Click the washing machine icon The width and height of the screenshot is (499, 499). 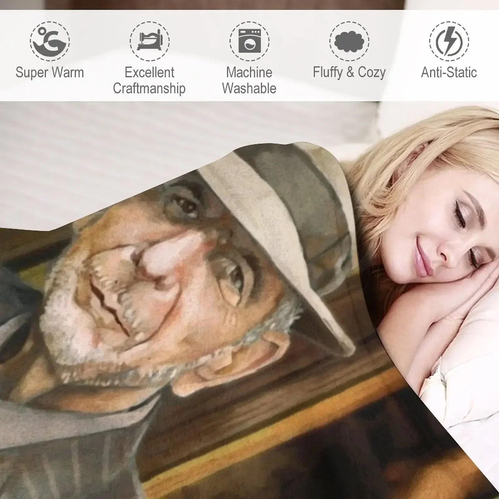click(x=249, y=41)
